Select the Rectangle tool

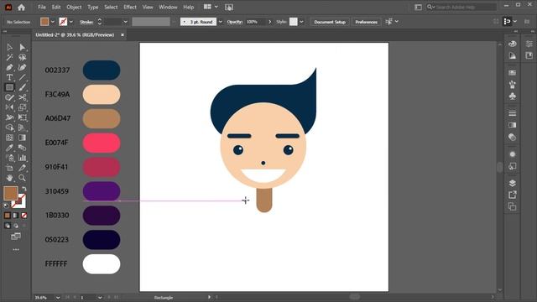[x=9, y=87]
